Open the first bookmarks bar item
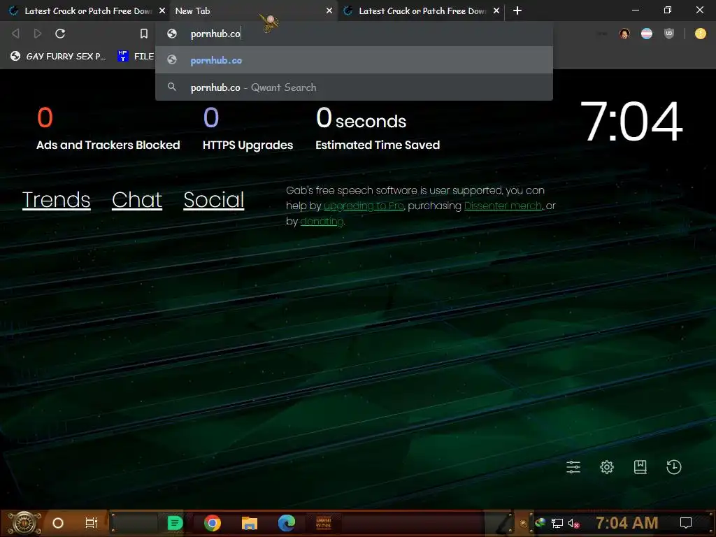Viewport: 716px width, 537px height. pos(58,56)
